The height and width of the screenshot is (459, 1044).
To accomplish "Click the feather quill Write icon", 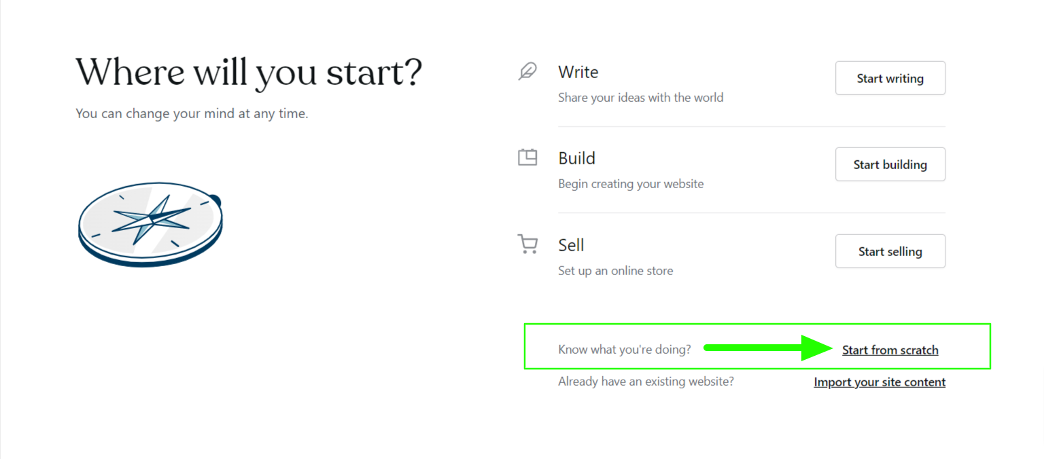I will [x=527, y=71].
